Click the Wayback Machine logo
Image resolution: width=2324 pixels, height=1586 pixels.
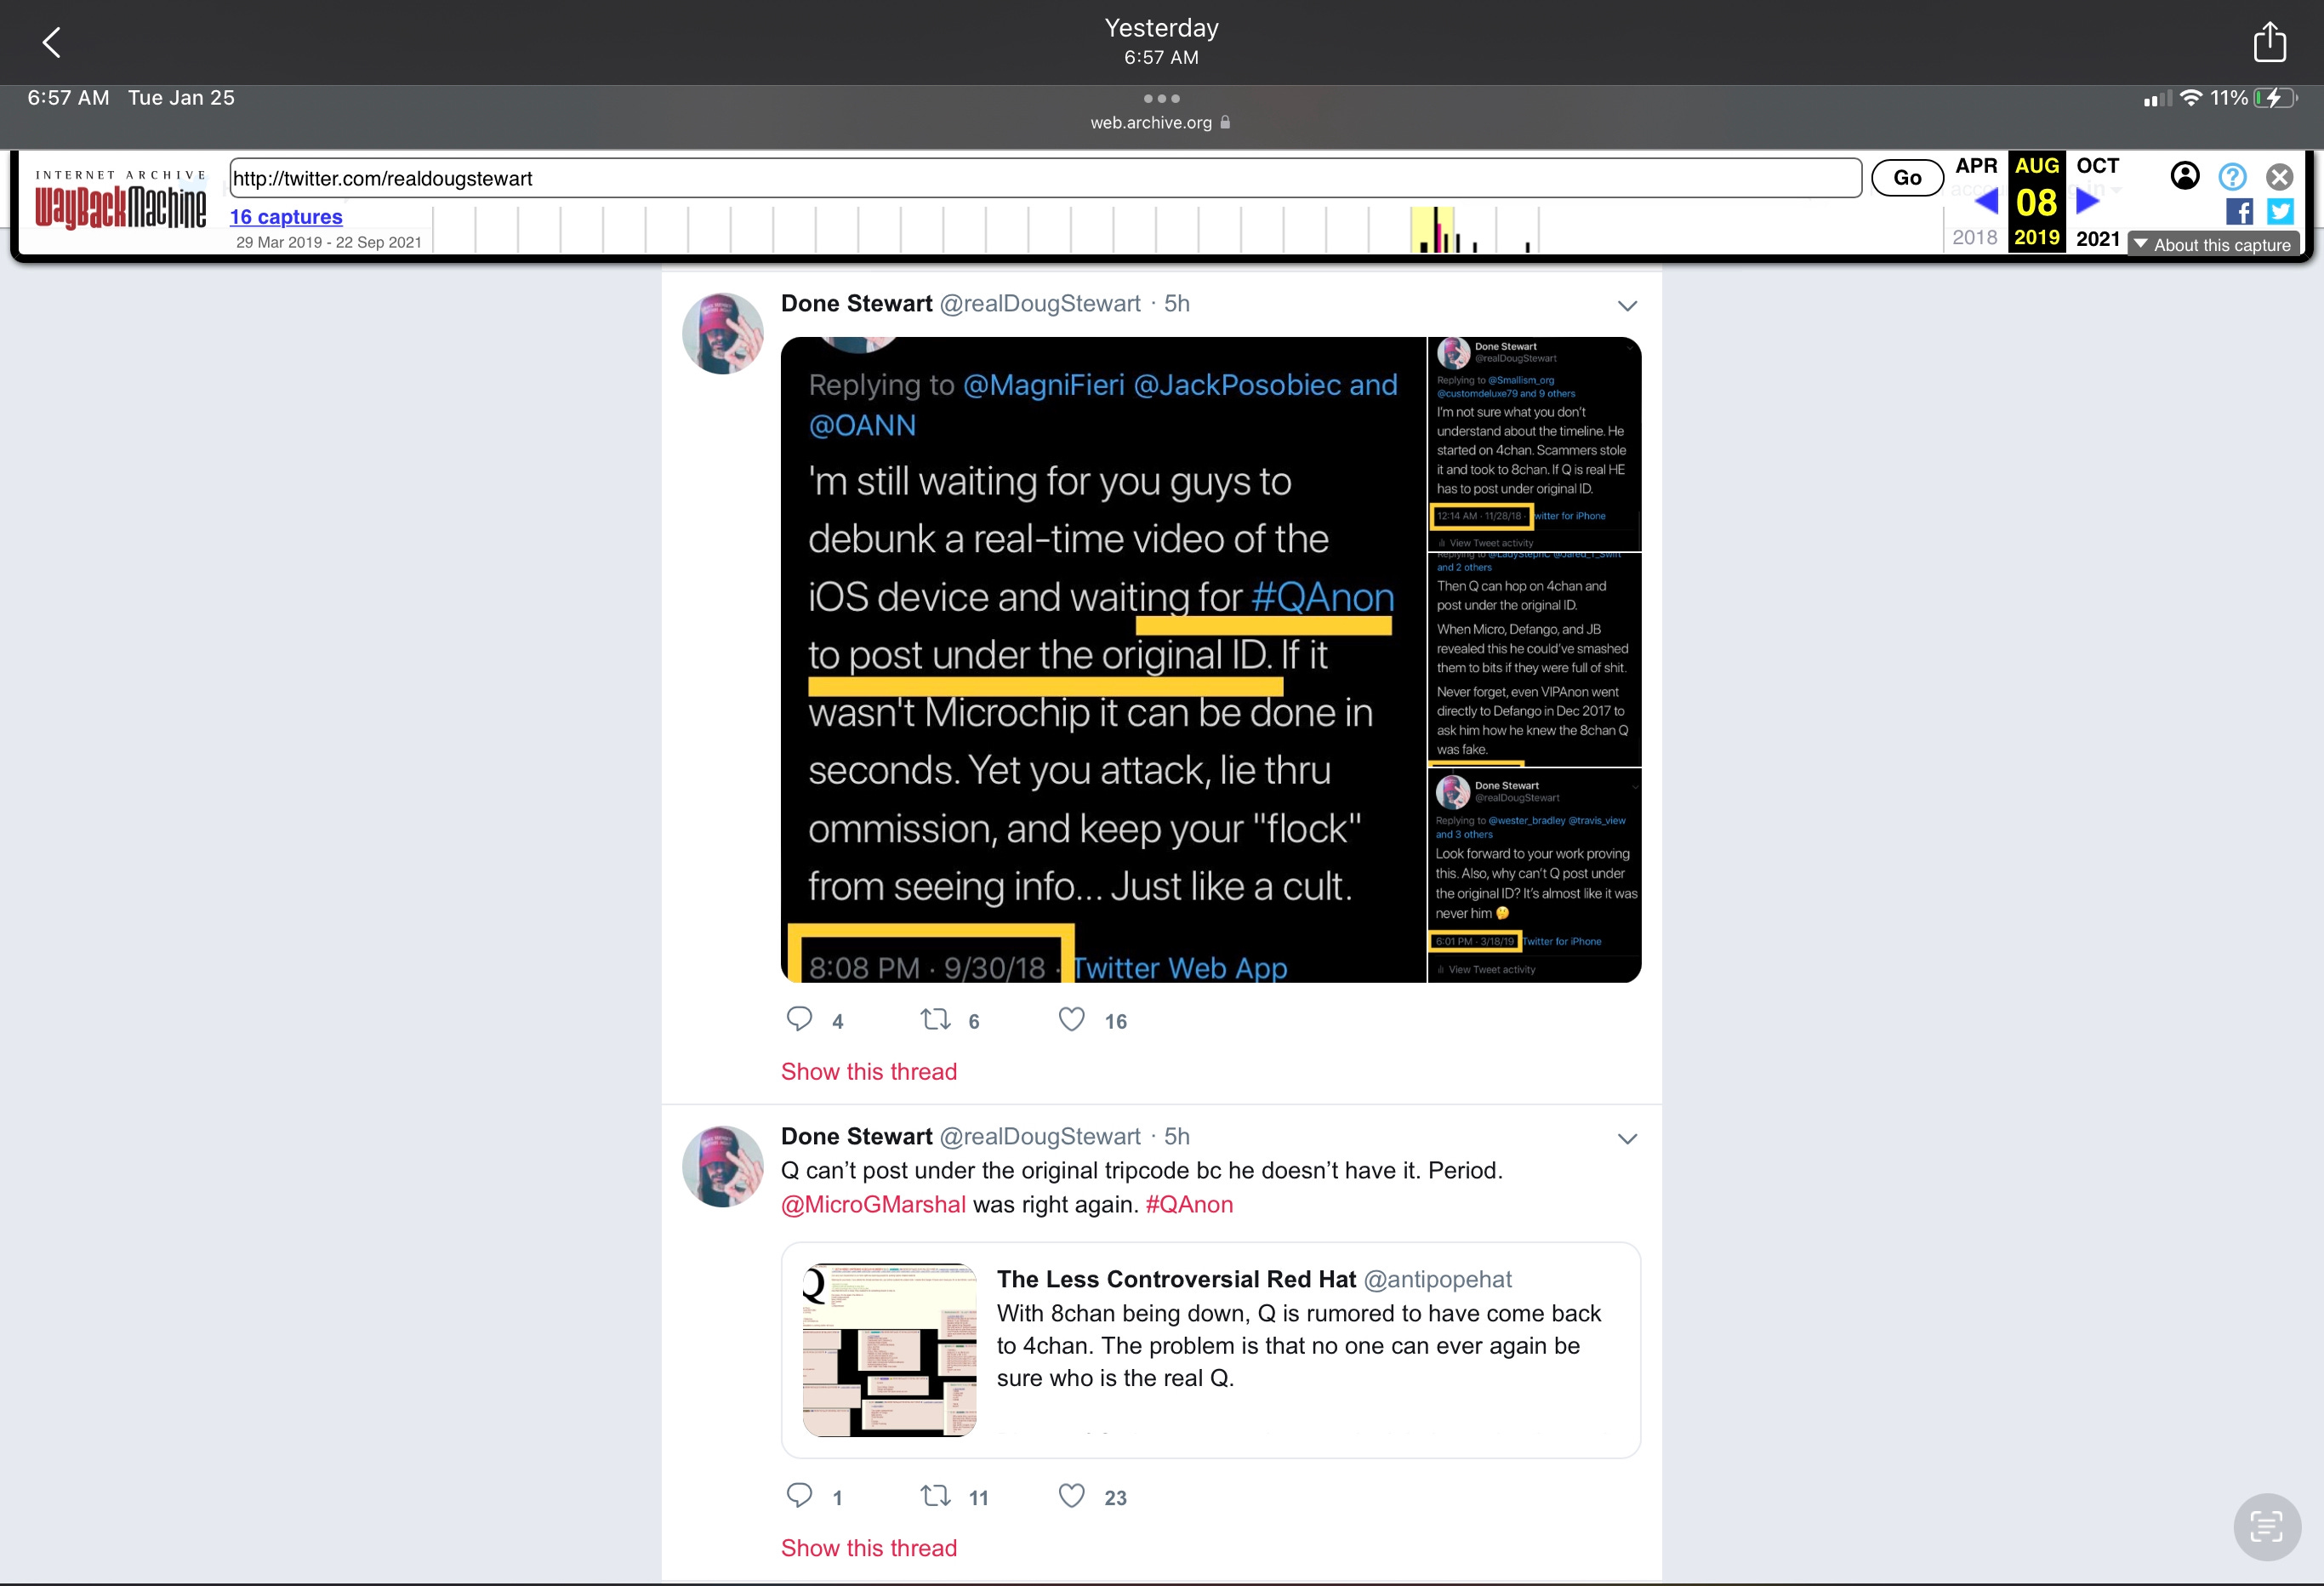[x=121, y=201]
